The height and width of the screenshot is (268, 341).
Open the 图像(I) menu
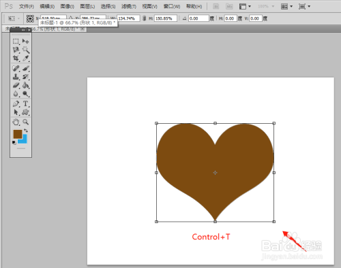(68, 6)
